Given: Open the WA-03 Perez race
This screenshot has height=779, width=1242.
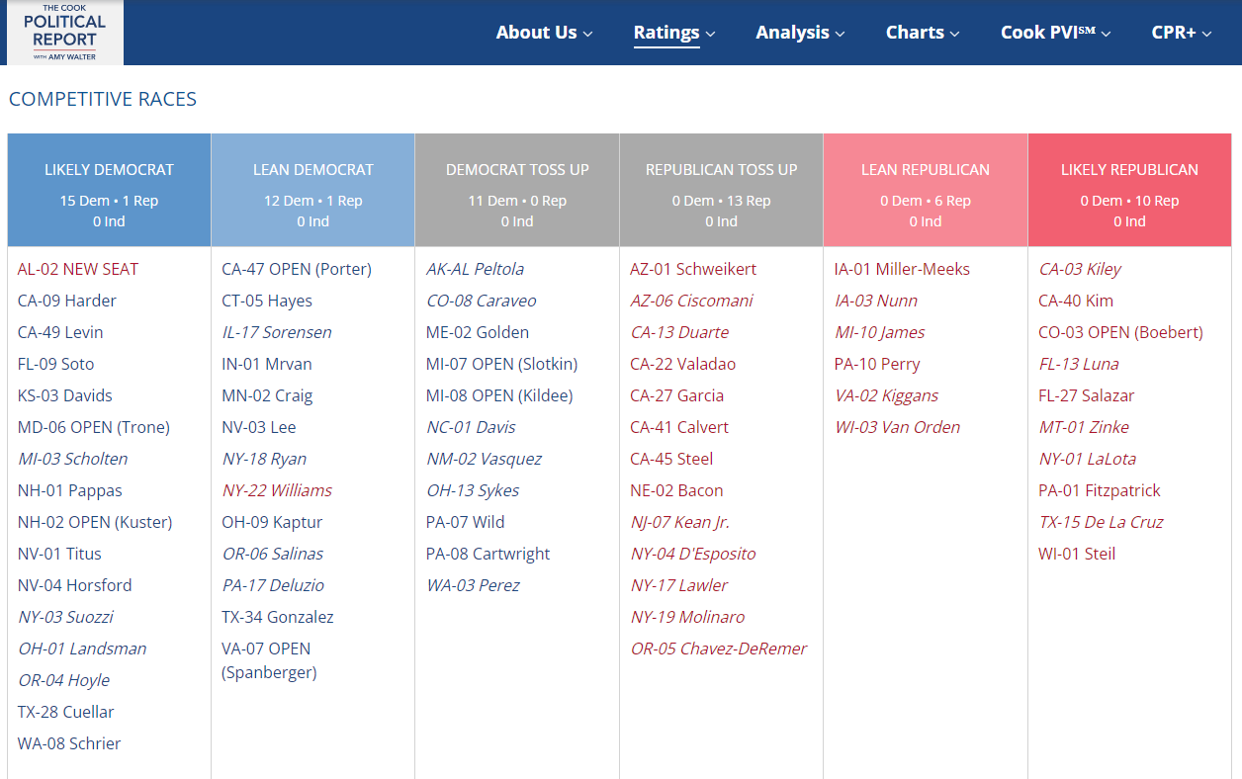Looking at the screenshot, I should tap(473, 585).
